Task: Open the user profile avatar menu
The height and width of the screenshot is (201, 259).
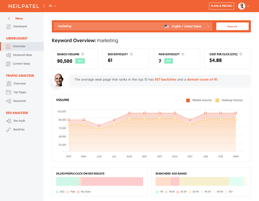Action: pos(242,6)
